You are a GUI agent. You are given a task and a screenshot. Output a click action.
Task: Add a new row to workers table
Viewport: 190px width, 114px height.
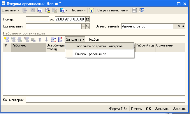point(6,39)
